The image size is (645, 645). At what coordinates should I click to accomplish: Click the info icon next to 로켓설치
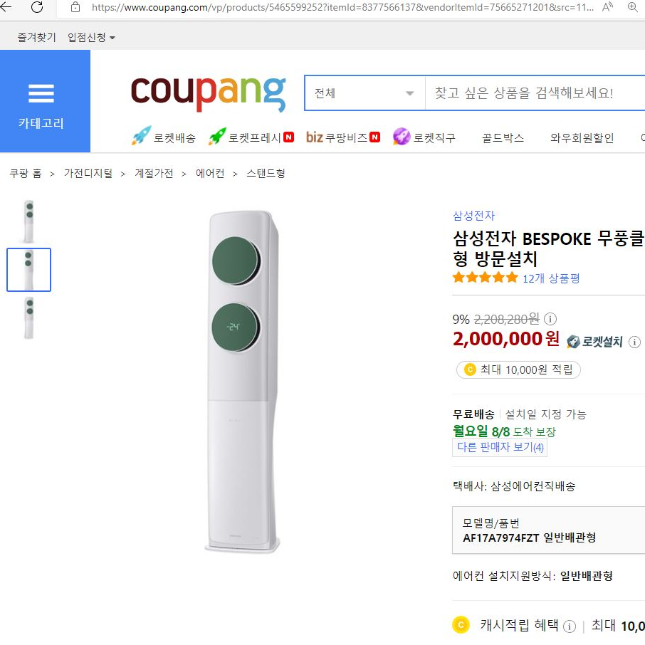pos(634,342)
